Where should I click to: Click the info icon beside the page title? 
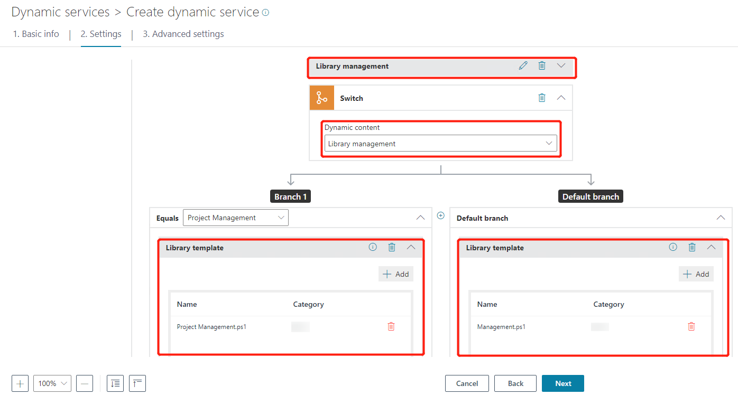tap(266, 13)
